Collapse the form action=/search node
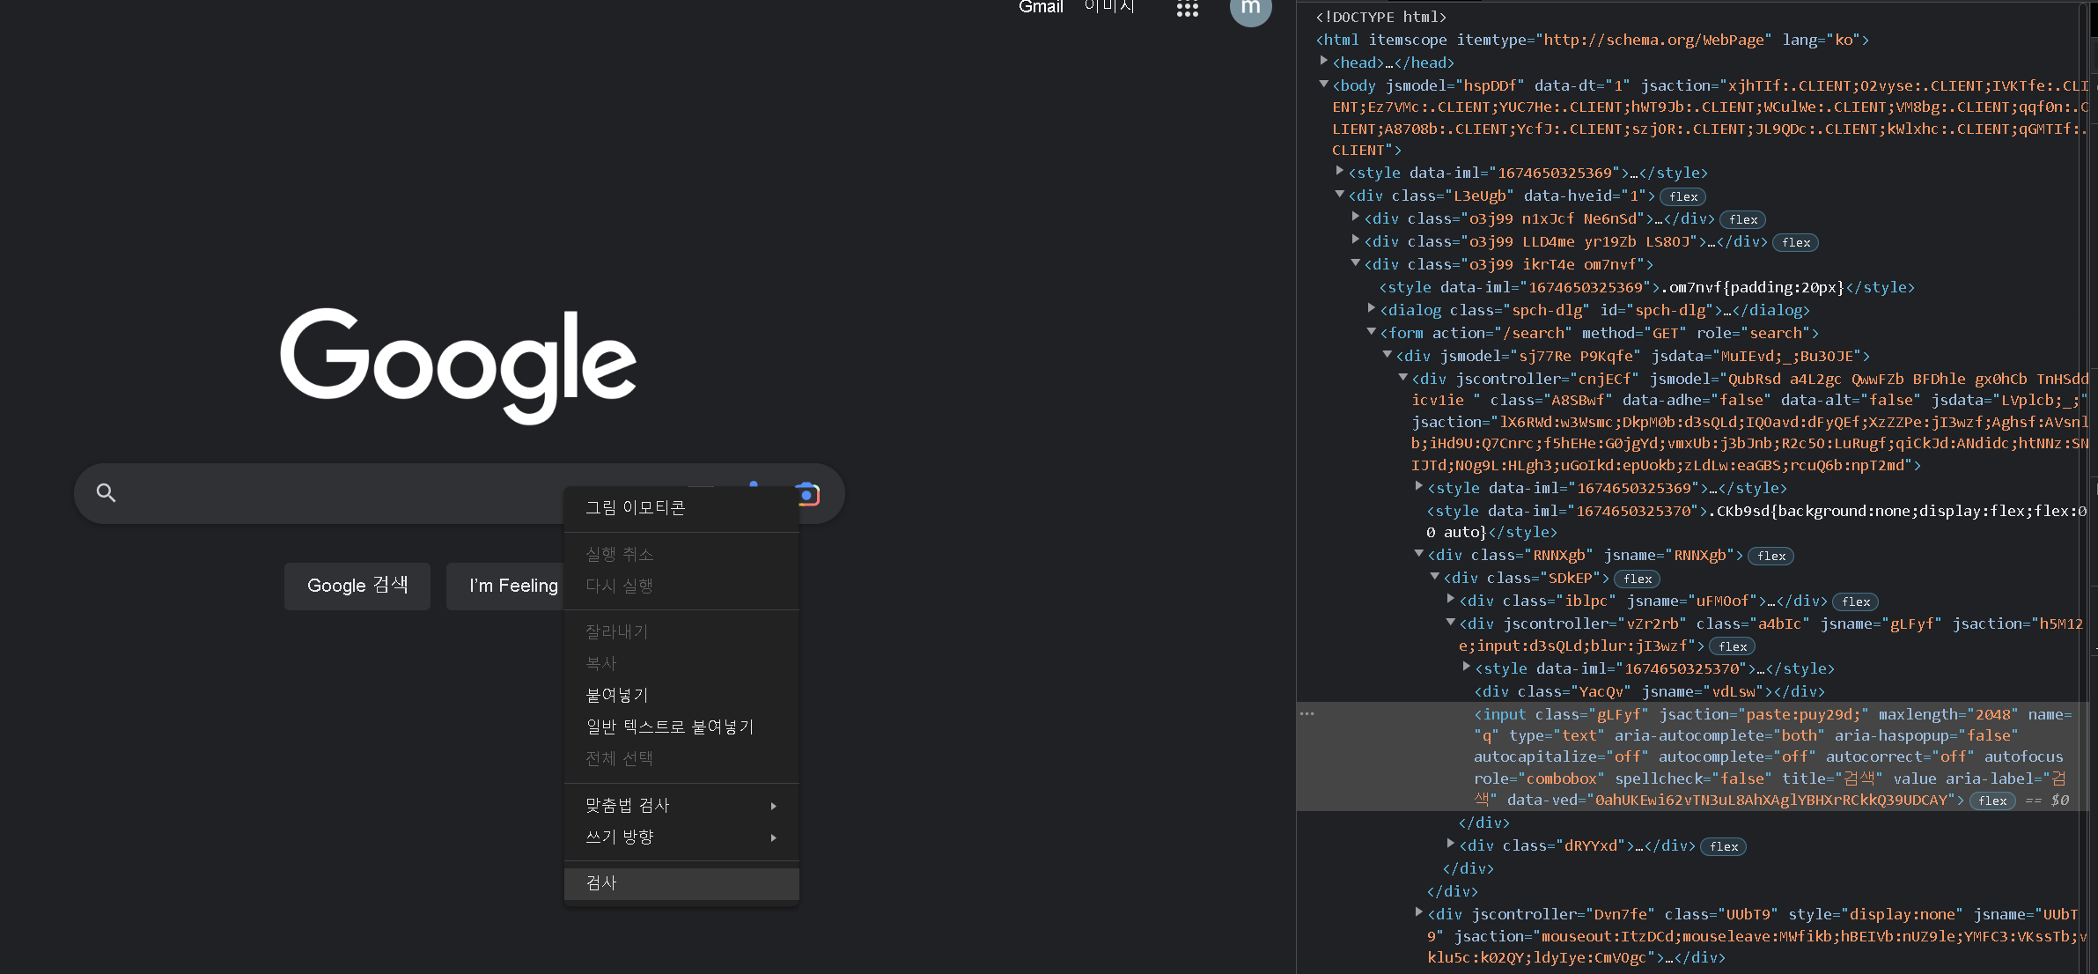Screen dimensions: 2098x974 click(1371, 332)
